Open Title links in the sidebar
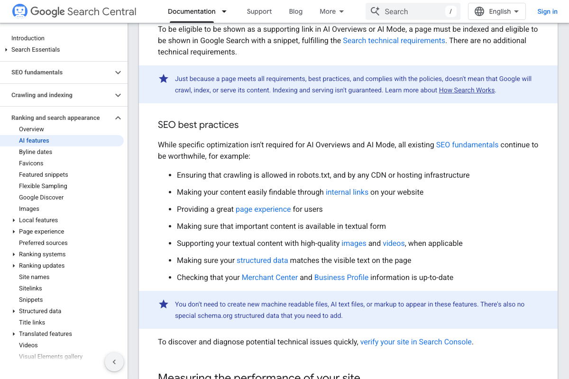569x379 pixels. pyautogui.click(x=32, y=323)
